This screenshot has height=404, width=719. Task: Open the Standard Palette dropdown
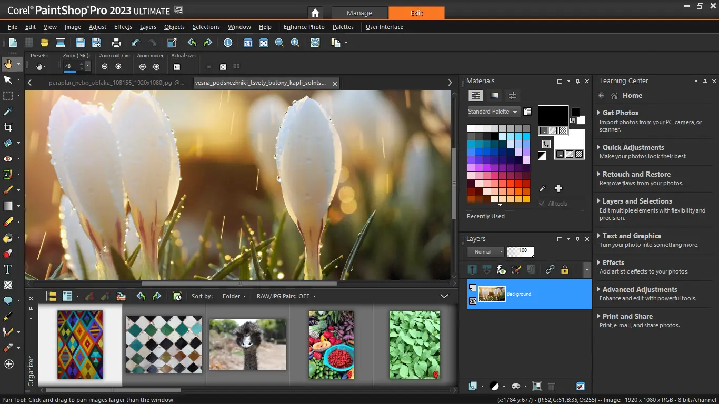tap(493, 112)
